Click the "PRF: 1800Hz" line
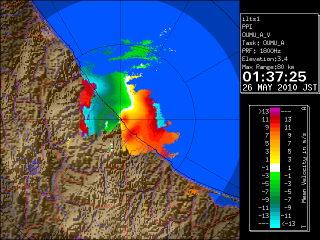 [x=261, y=51]
